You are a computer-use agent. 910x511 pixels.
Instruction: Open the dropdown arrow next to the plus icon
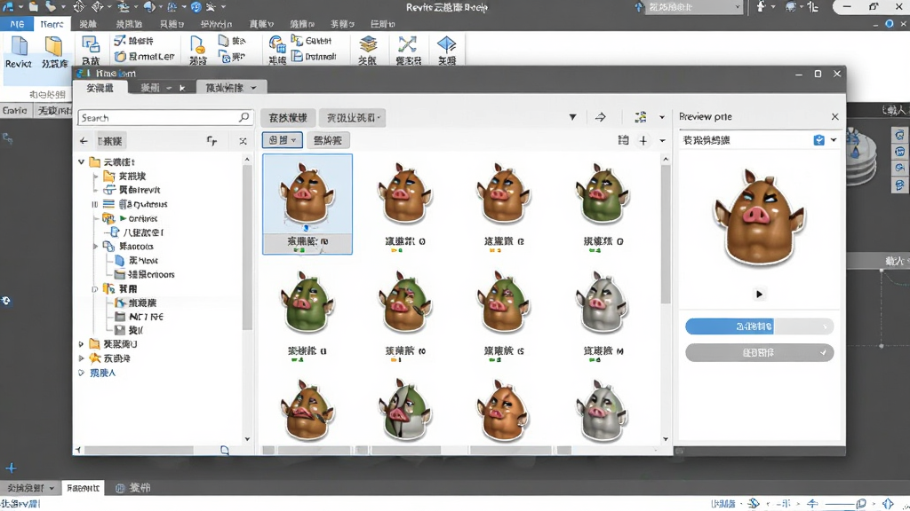click(662, 140)
